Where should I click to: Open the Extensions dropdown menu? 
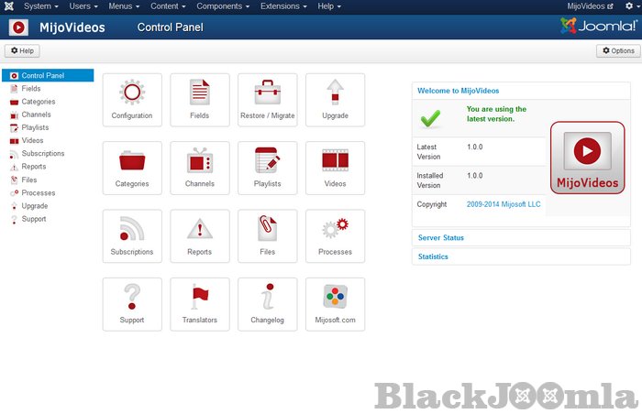click(283, 6)
